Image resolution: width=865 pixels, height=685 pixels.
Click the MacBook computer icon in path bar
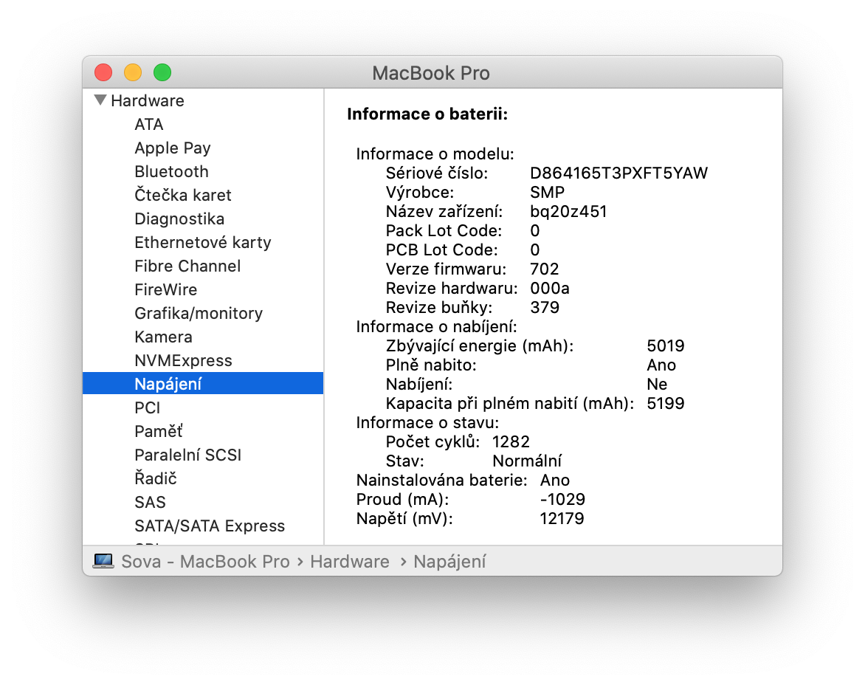pos(103,561)
